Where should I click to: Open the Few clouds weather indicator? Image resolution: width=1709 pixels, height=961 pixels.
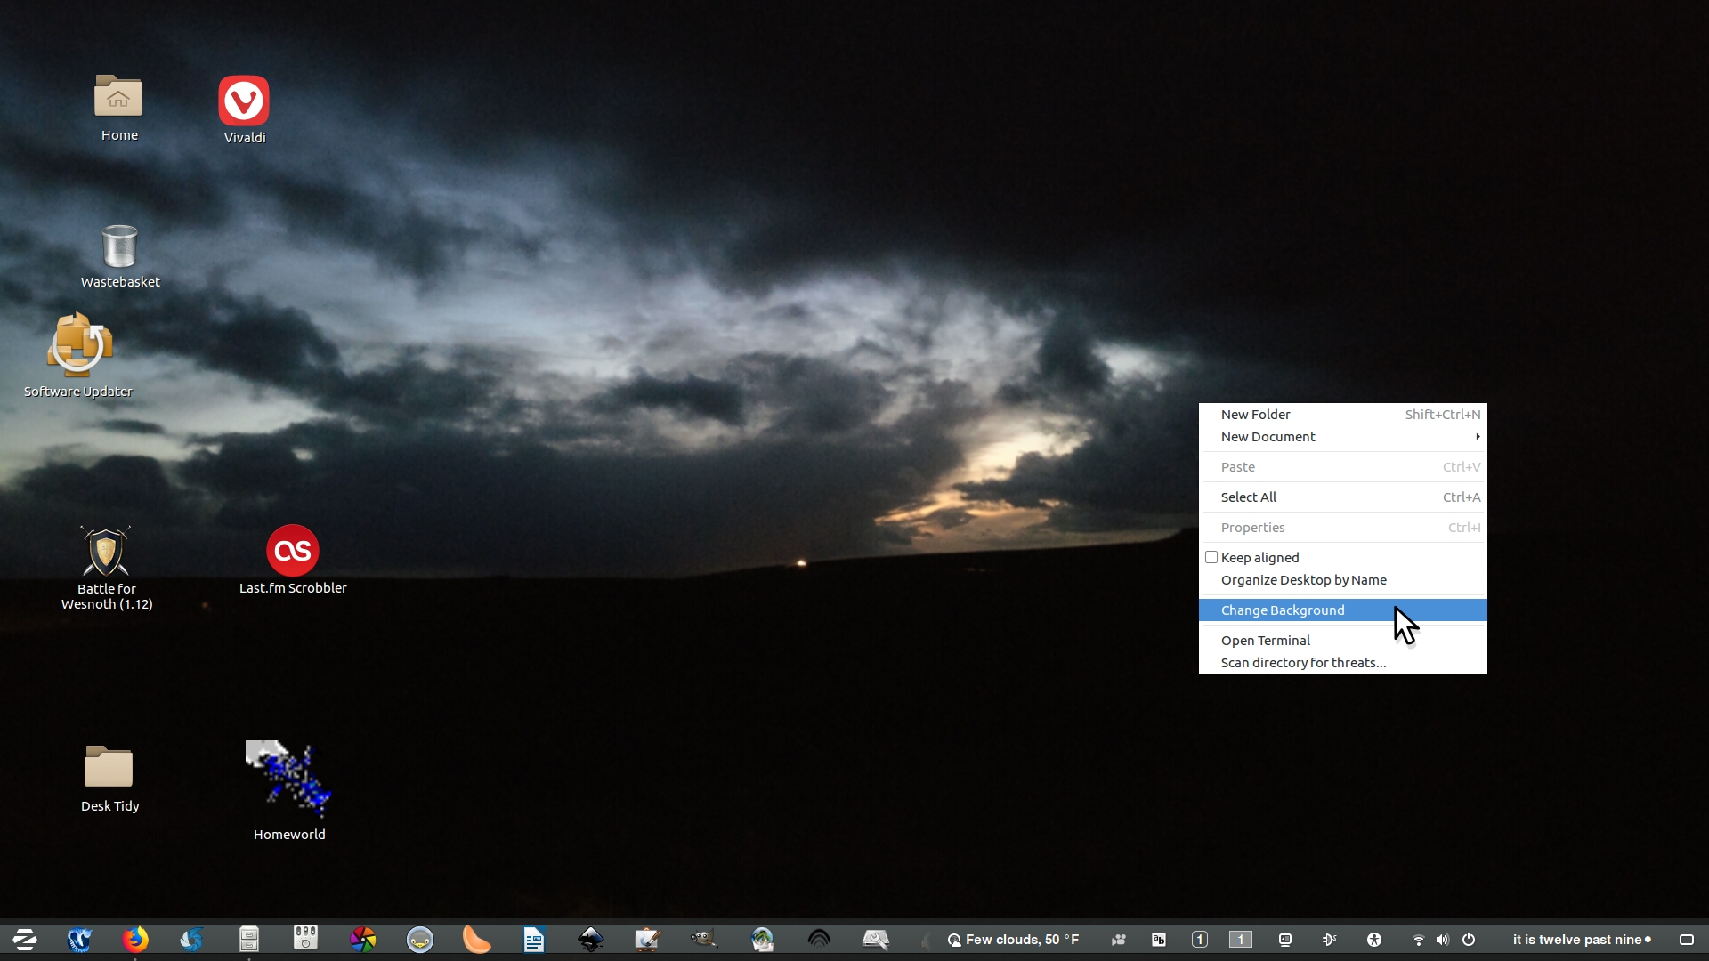point(1013,940)
